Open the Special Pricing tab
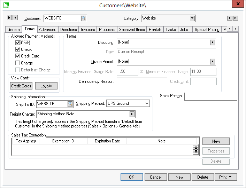Image resolution: width=246 pixels, height=188 pixels. pos(207,30)
